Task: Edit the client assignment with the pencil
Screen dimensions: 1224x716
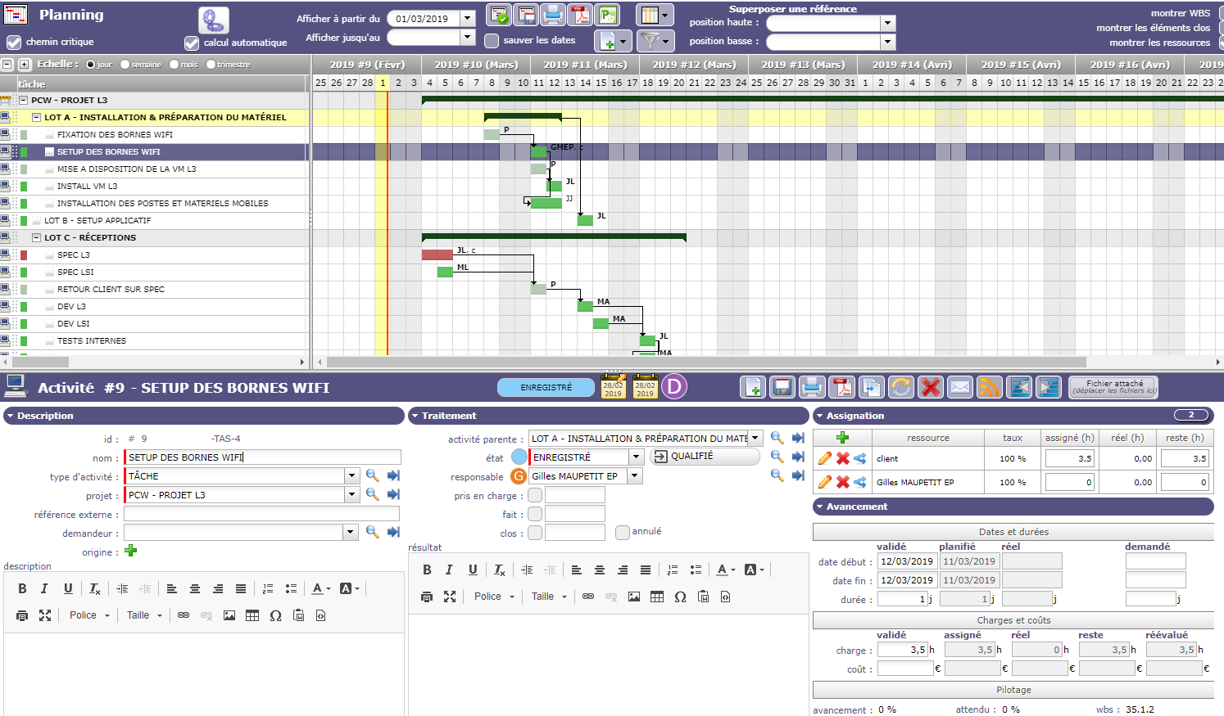Action: [x=825, y=458]
